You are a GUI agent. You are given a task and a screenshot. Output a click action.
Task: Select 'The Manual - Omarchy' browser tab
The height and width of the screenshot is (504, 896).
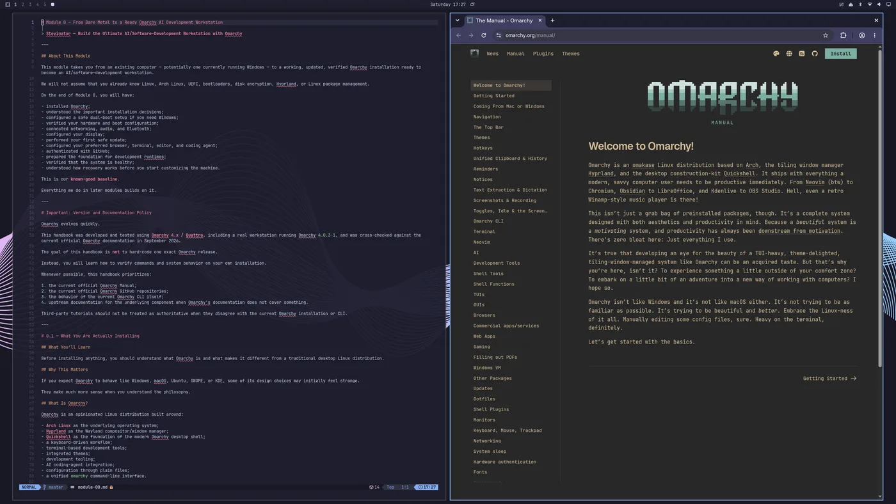504,20
